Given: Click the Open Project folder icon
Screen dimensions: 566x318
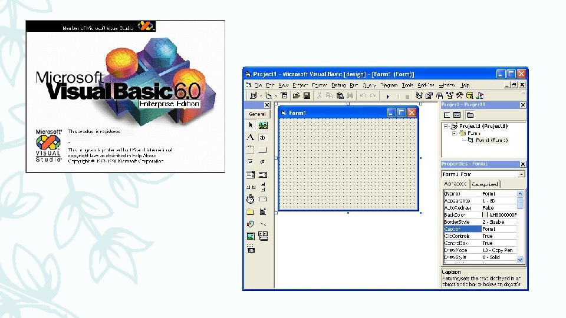Looking at the screenshot, I should (x=297, y=95).
